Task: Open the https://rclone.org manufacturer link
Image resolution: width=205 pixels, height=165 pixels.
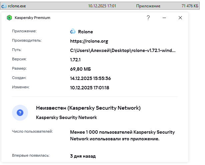Action: pyautogui.click(x=89, y=41)
